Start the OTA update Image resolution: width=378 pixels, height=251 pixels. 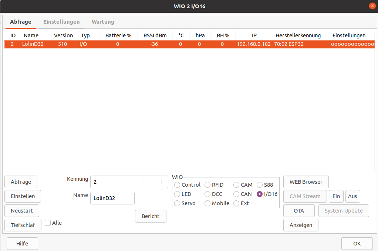pyautogui.click(x=299, y=211)
